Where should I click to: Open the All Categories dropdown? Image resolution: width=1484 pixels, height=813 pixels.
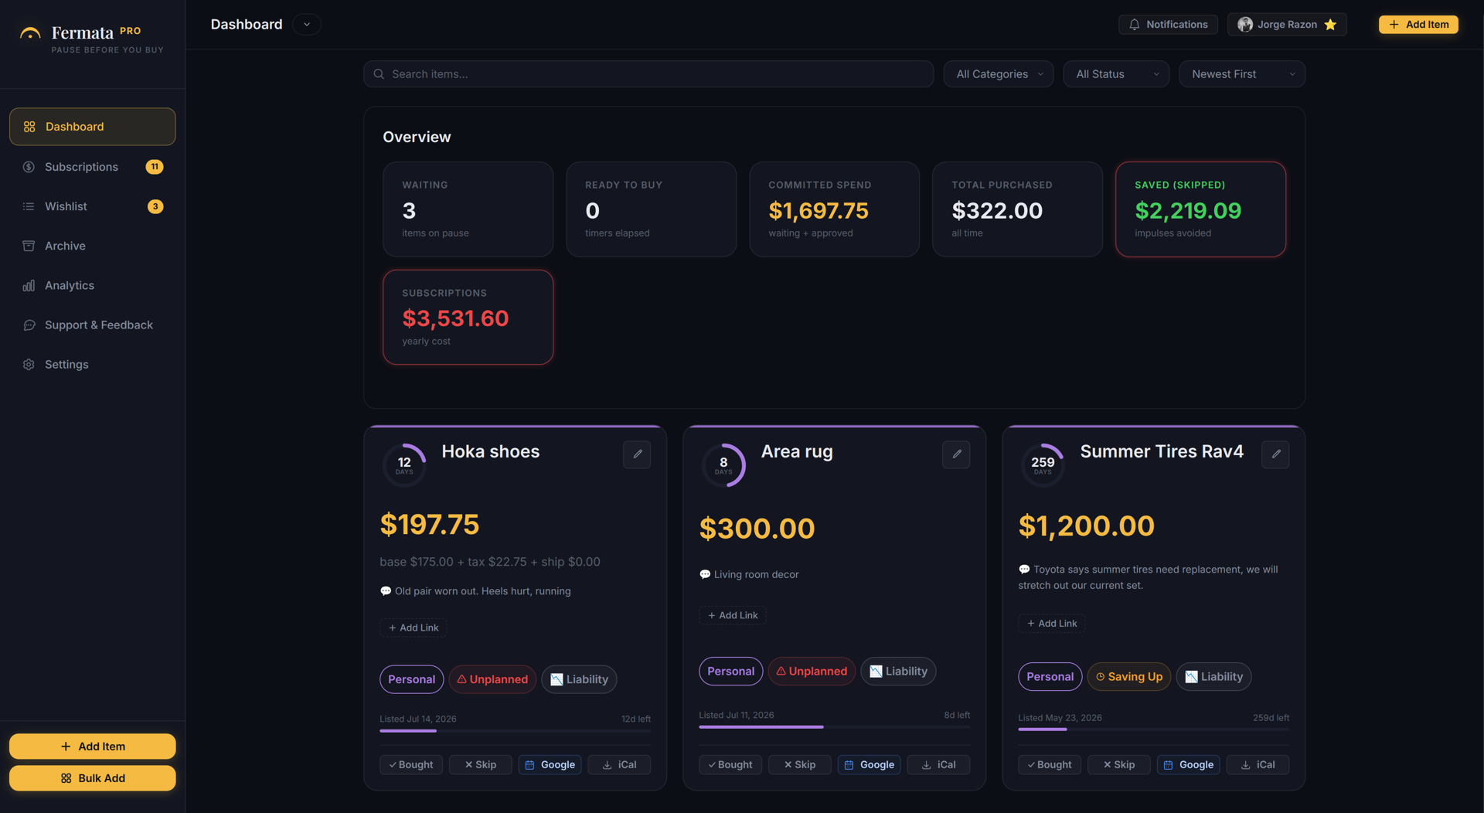pos(998,74)
